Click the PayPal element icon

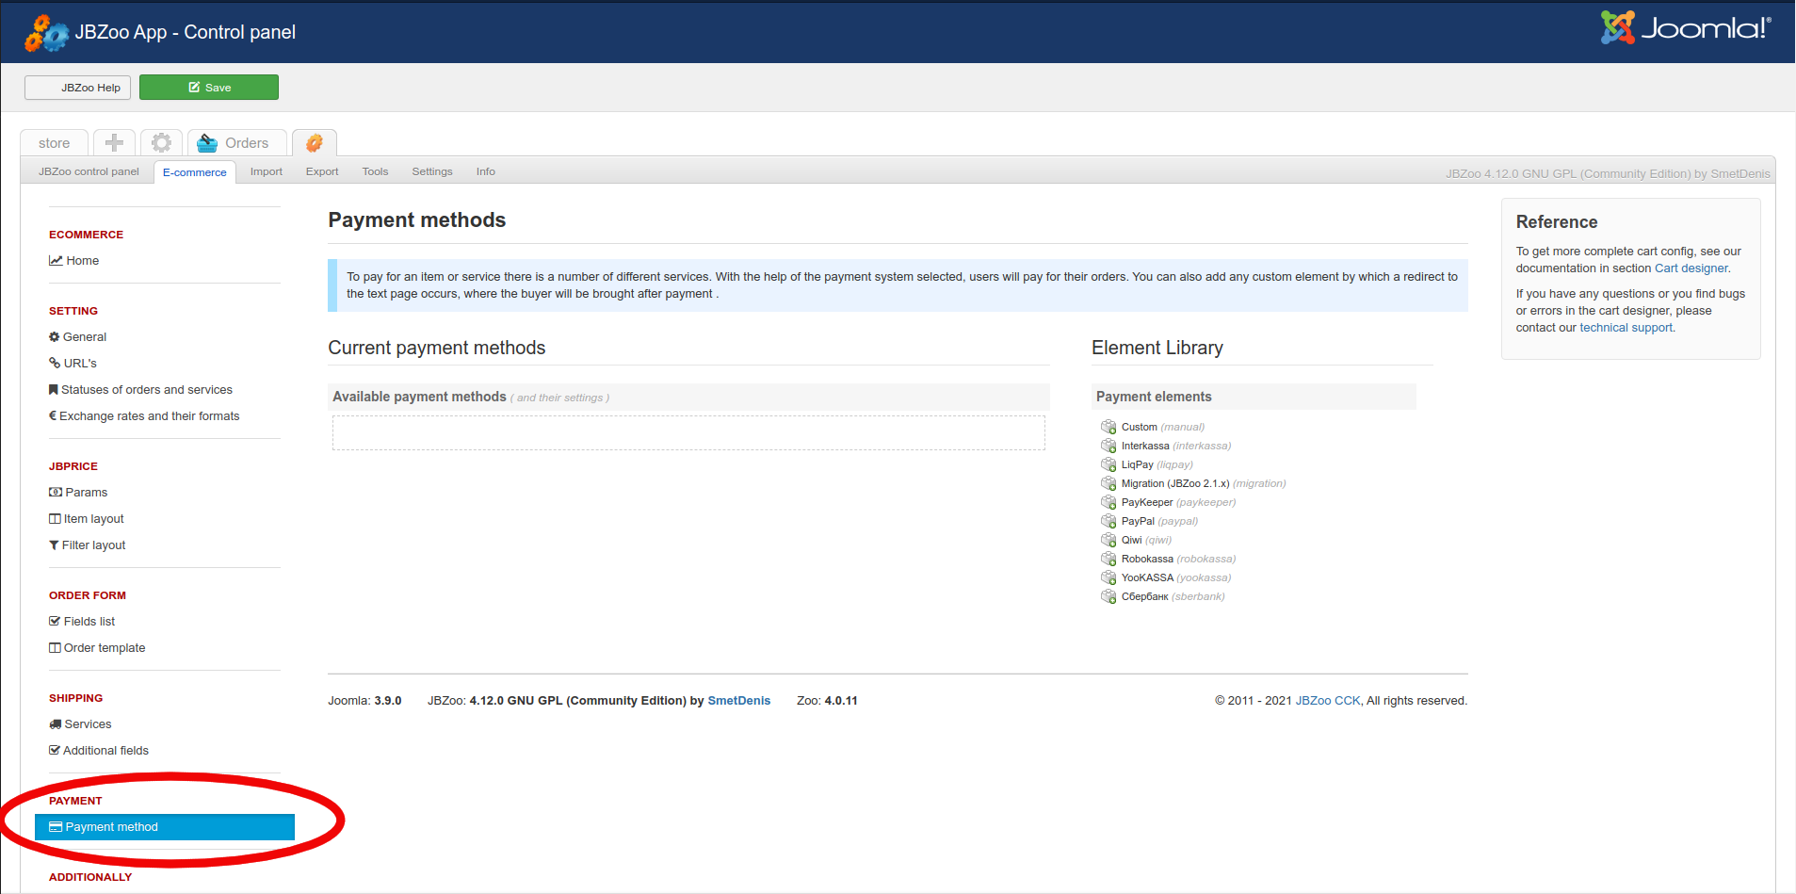point(1108,521)
